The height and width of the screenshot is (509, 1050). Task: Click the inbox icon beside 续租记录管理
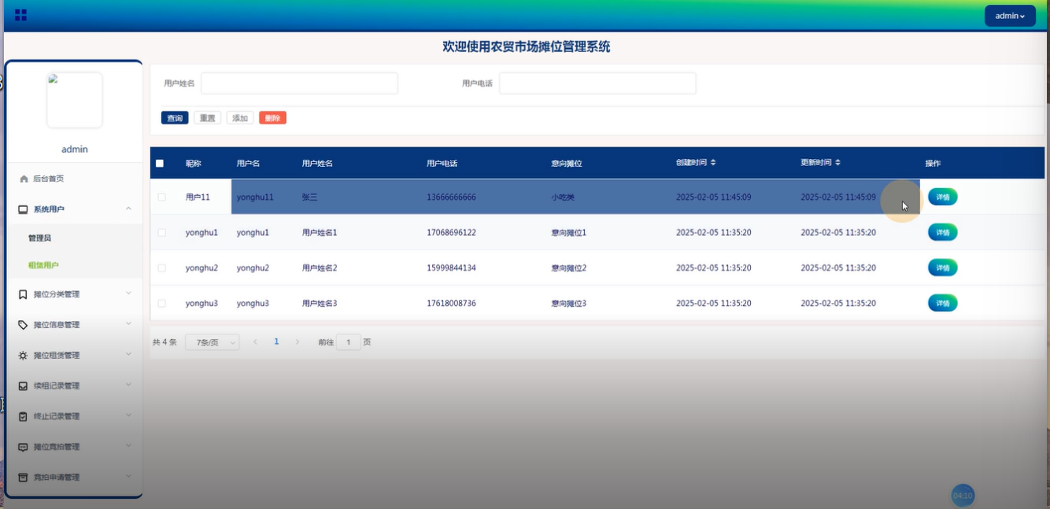click(x=24, y=386)
